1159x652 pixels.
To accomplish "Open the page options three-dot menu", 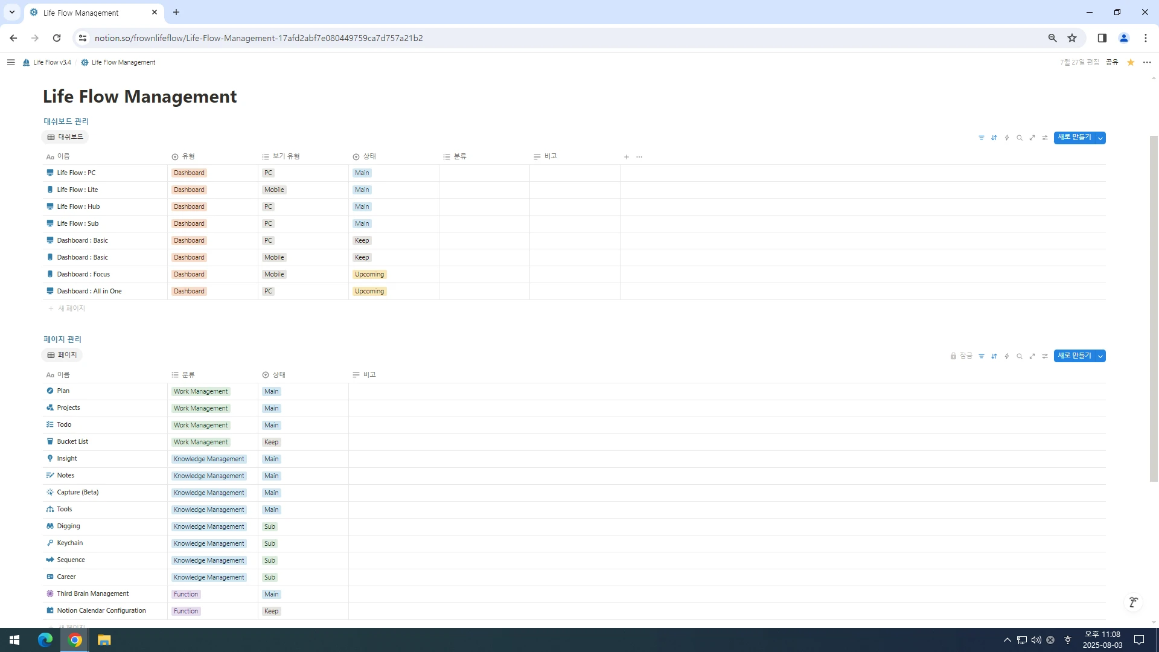I will [1147, 62].
